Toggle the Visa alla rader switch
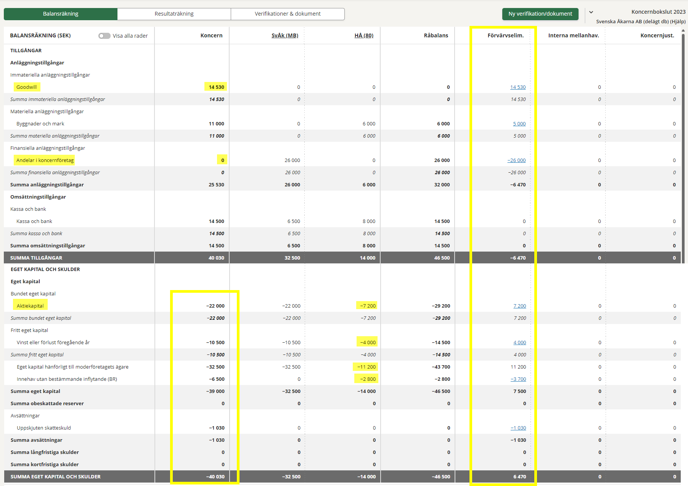 coord(104,36)
